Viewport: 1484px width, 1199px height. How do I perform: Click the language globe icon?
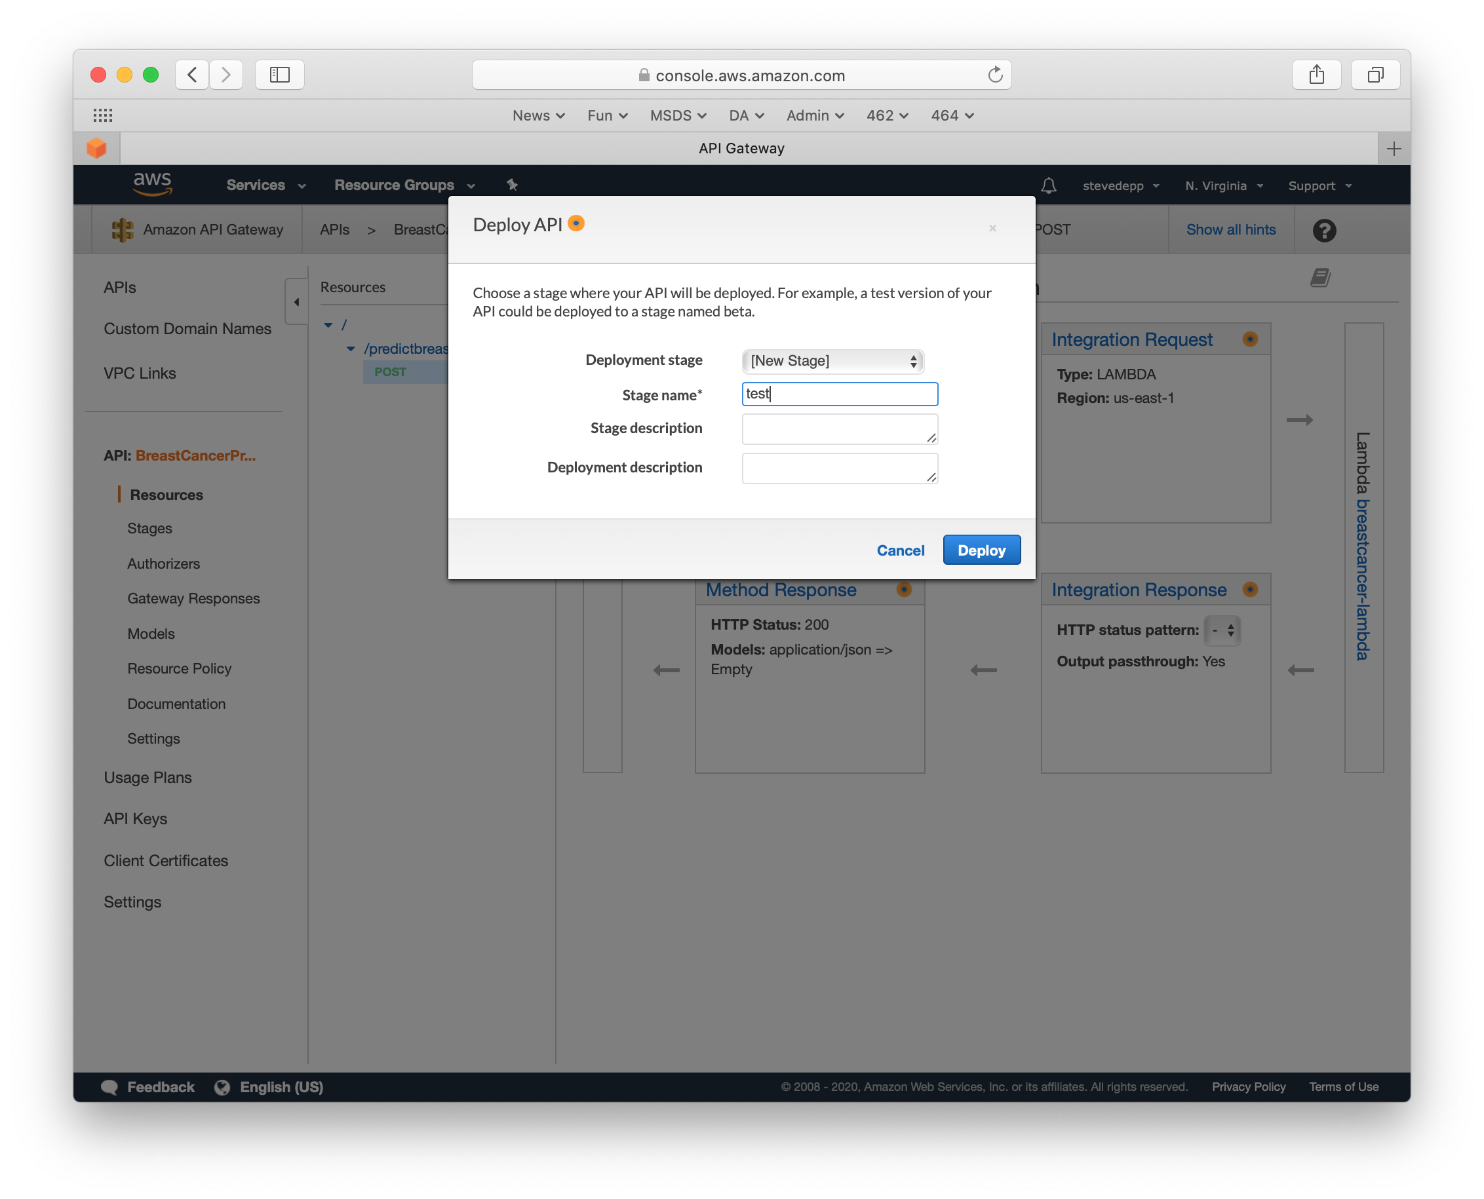coord(222,1086)
